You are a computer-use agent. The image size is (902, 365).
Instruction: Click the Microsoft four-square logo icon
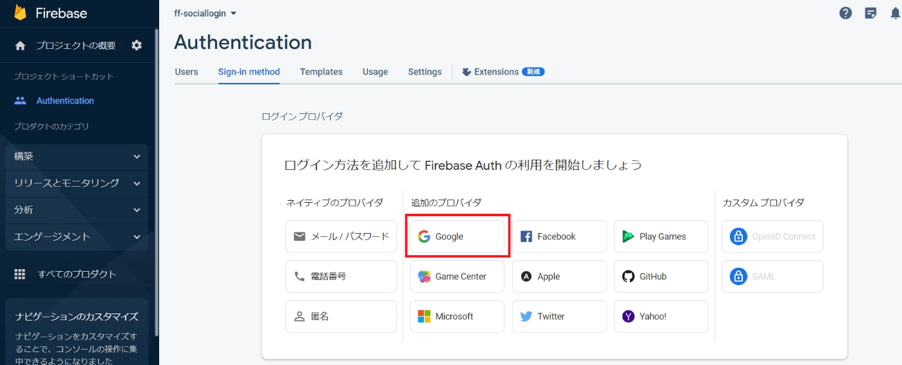point(424,316)
